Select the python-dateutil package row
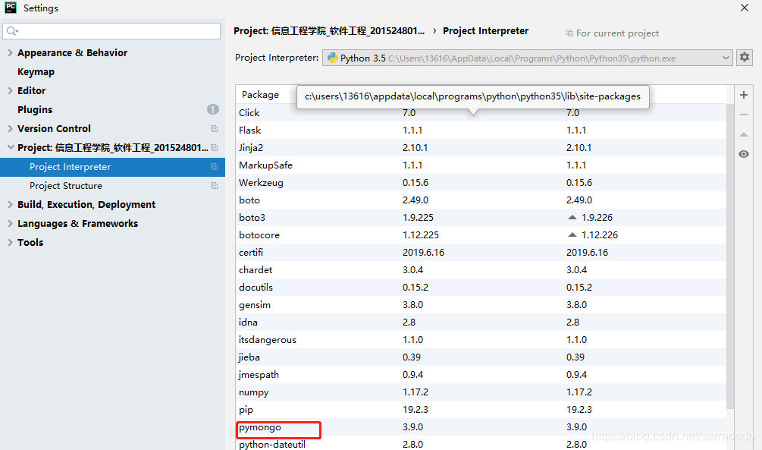762x450 pixels. point(481,444)
